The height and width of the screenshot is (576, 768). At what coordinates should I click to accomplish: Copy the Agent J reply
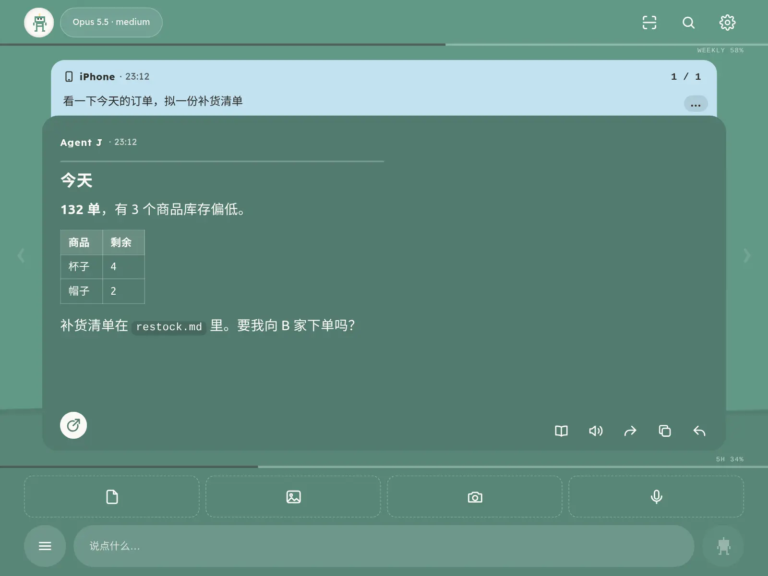[x=665, y=431]
